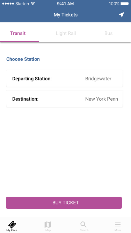The width and height of the screenshot is (131, 233).
Task: Tap the location arrow icon in header
Action: tap(122, 15)
